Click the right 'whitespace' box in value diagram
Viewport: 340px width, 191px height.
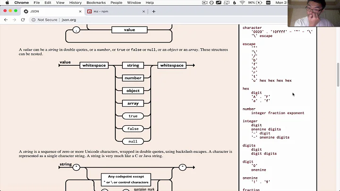(172, 65)
